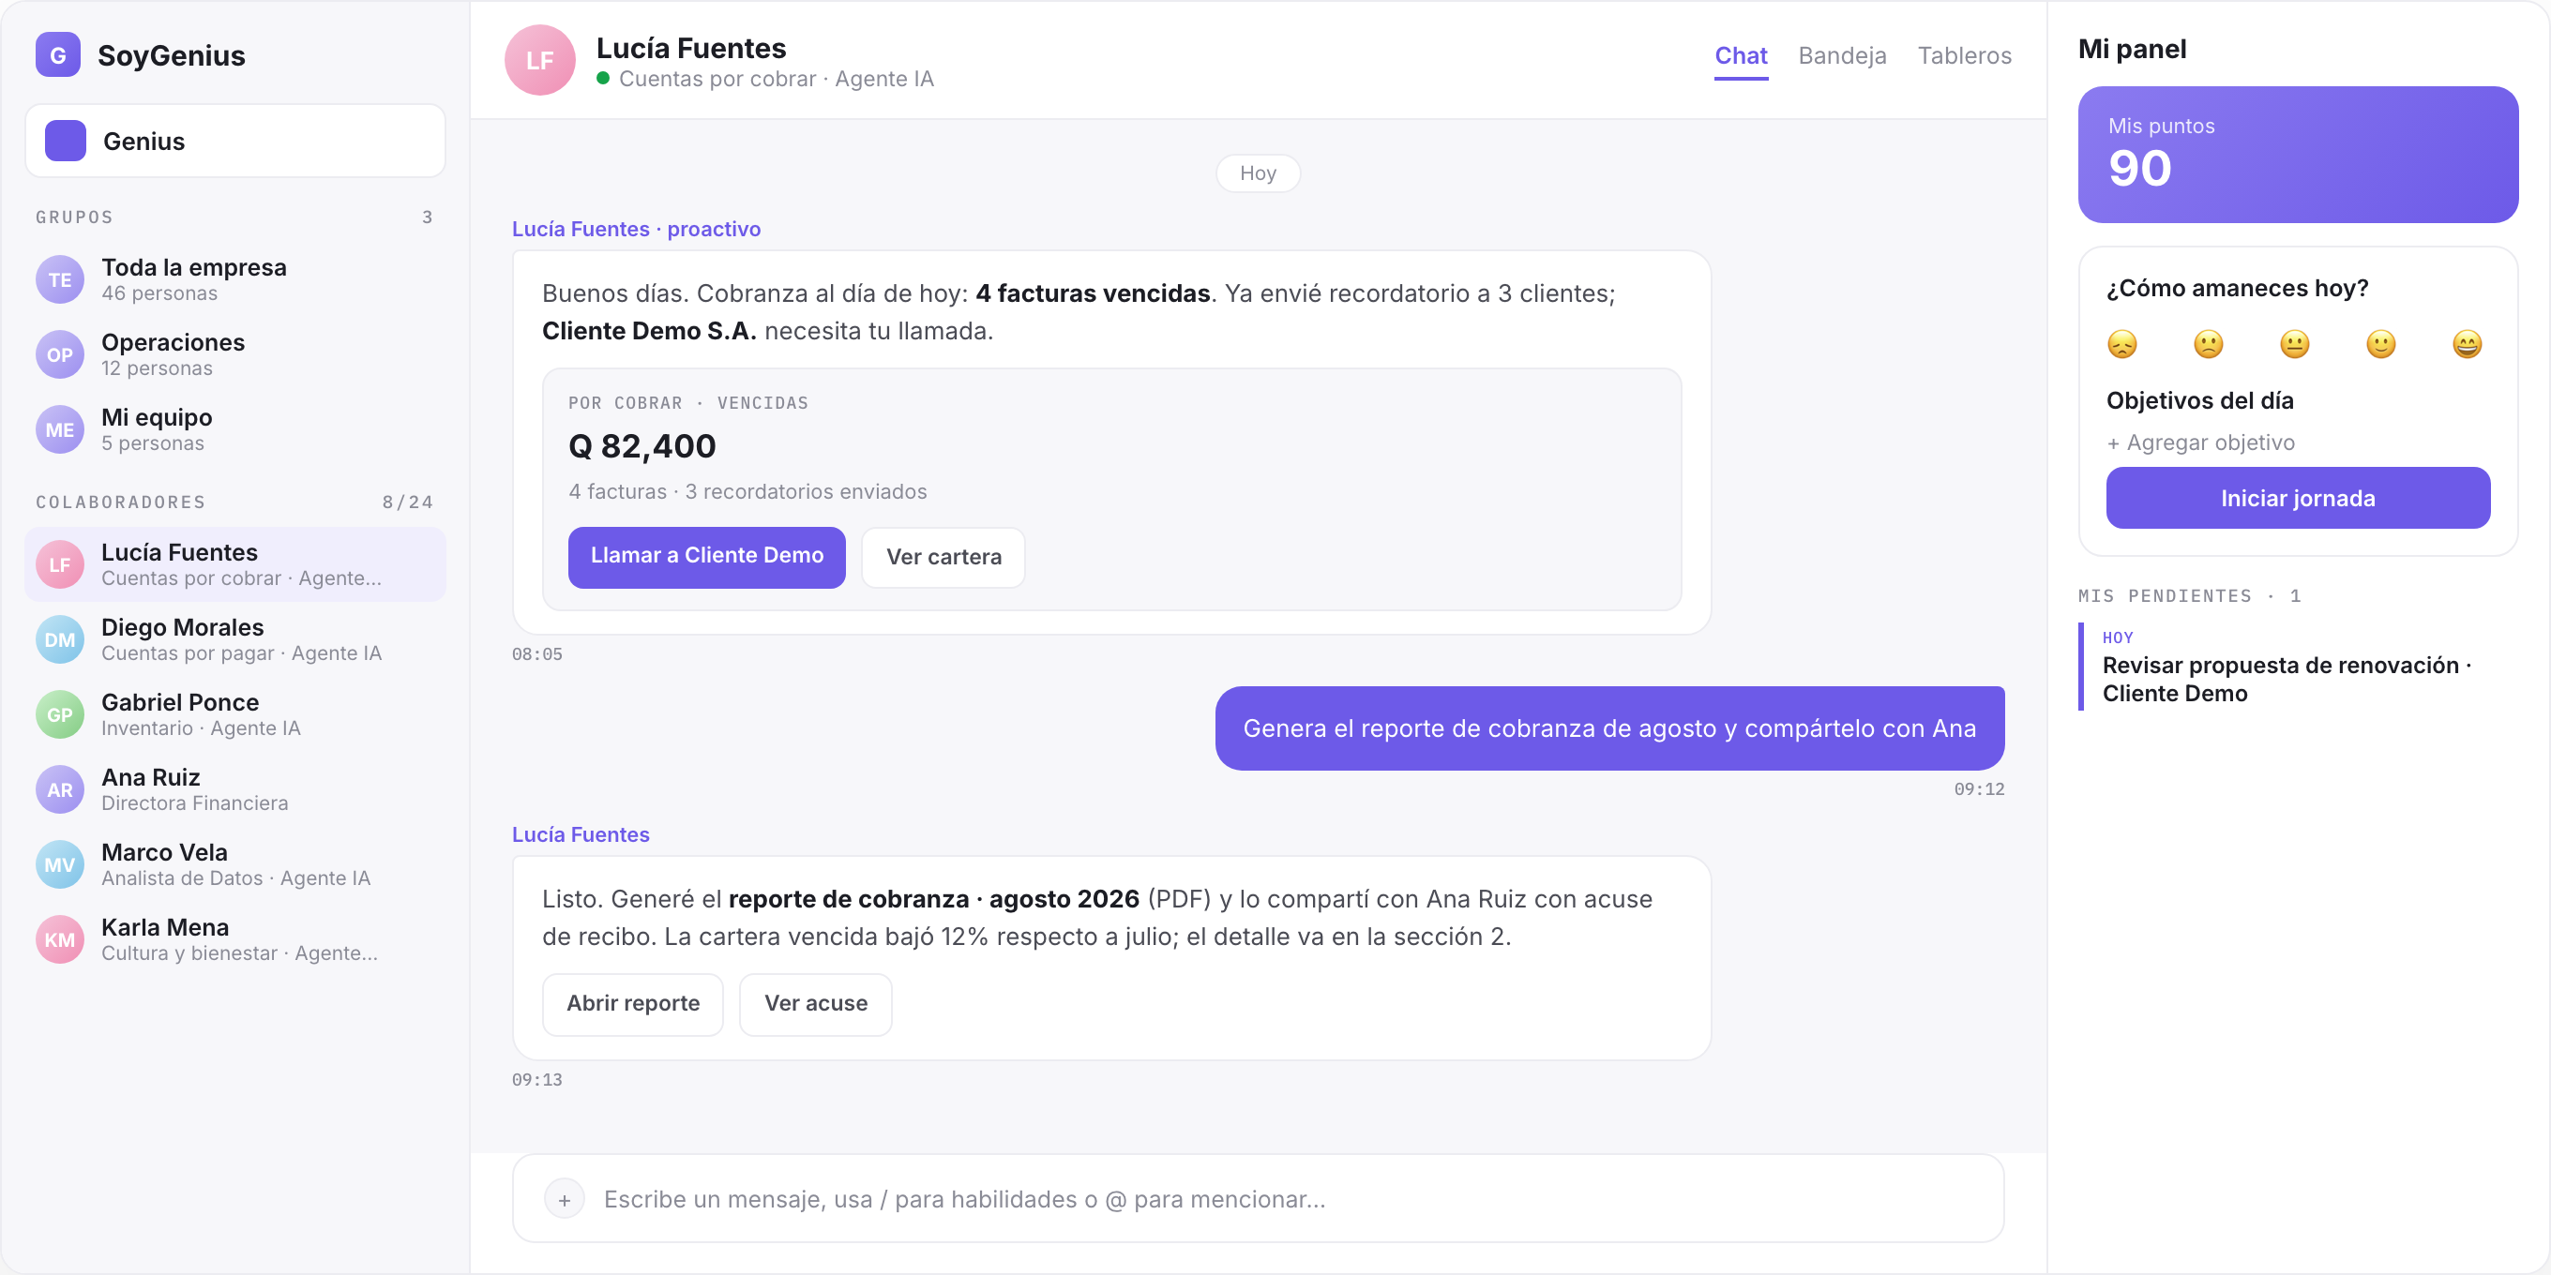
Task: Click the plus attachment icon in message box
Action: pos(564,1199)
